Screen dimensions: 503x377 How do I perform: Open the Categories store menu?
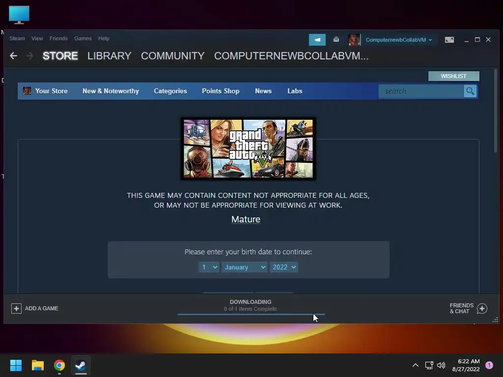[170, 91]
